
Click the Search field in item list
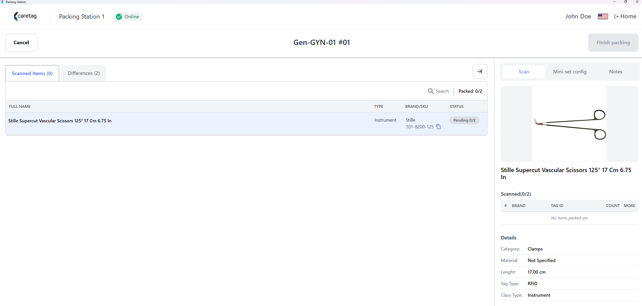(439, 91)
